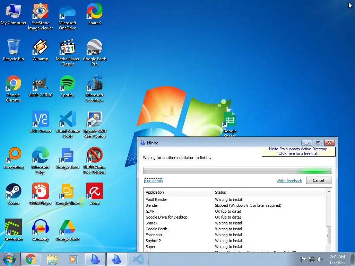Click the SUPERAntiSpyware Free Edition icon
The image size is (355, 266).
[95, 161]
